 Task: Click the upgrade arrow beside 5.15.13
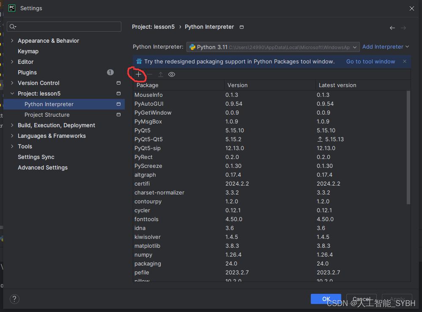(320, 139)
